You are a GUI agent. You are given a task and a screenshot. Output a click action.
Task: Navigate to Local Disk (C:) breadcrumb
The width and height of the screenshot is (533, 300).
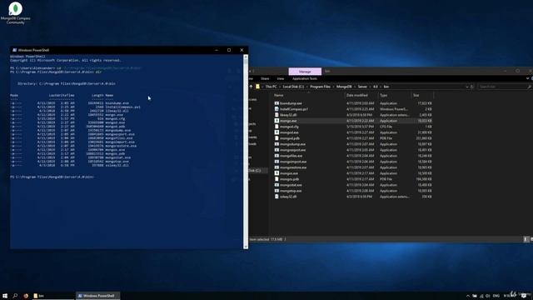point(293,87)
